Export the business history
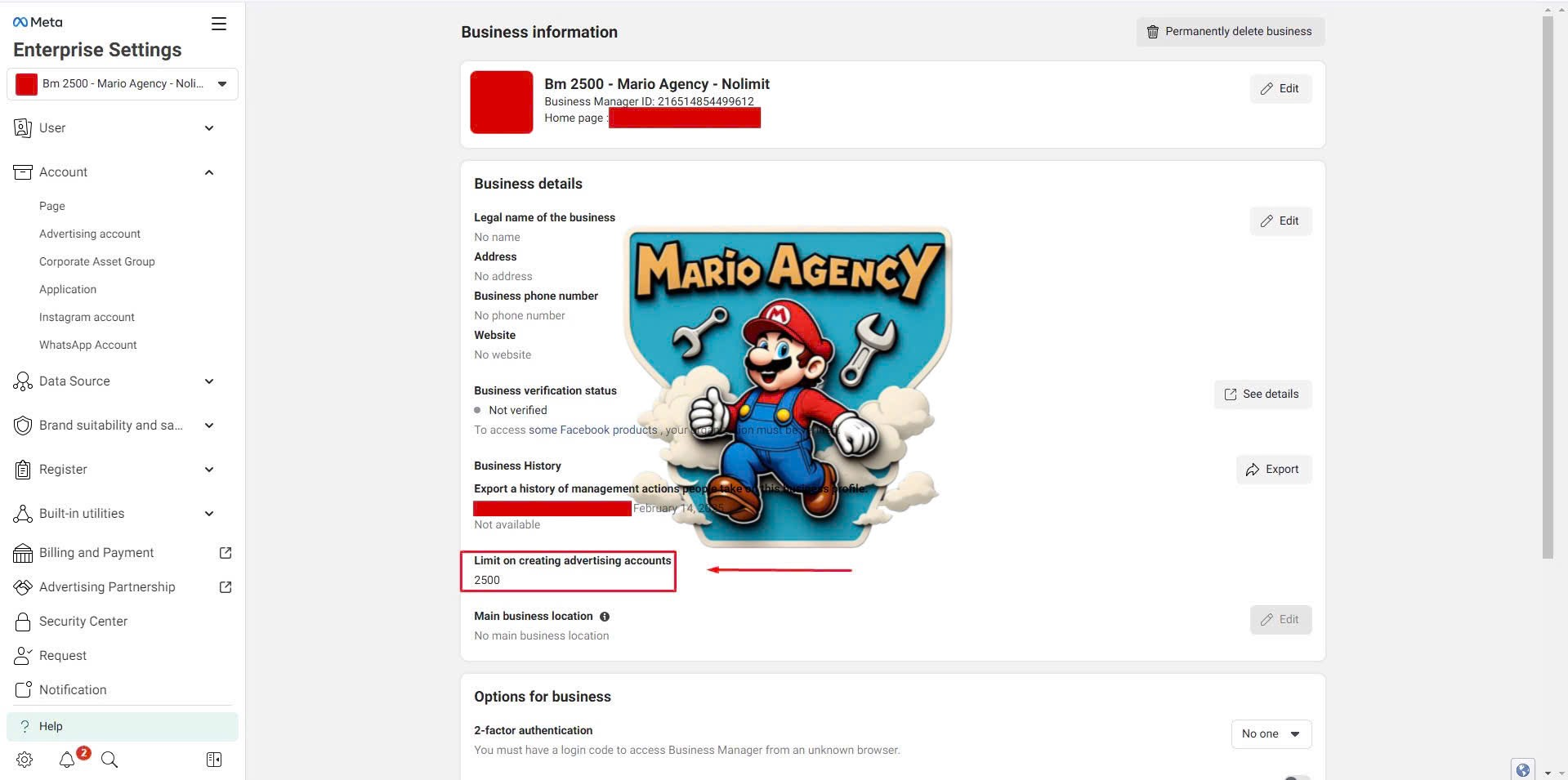Image resolution: width=1568 pixels, height=780 pixels. click(x=1273, y=470)
